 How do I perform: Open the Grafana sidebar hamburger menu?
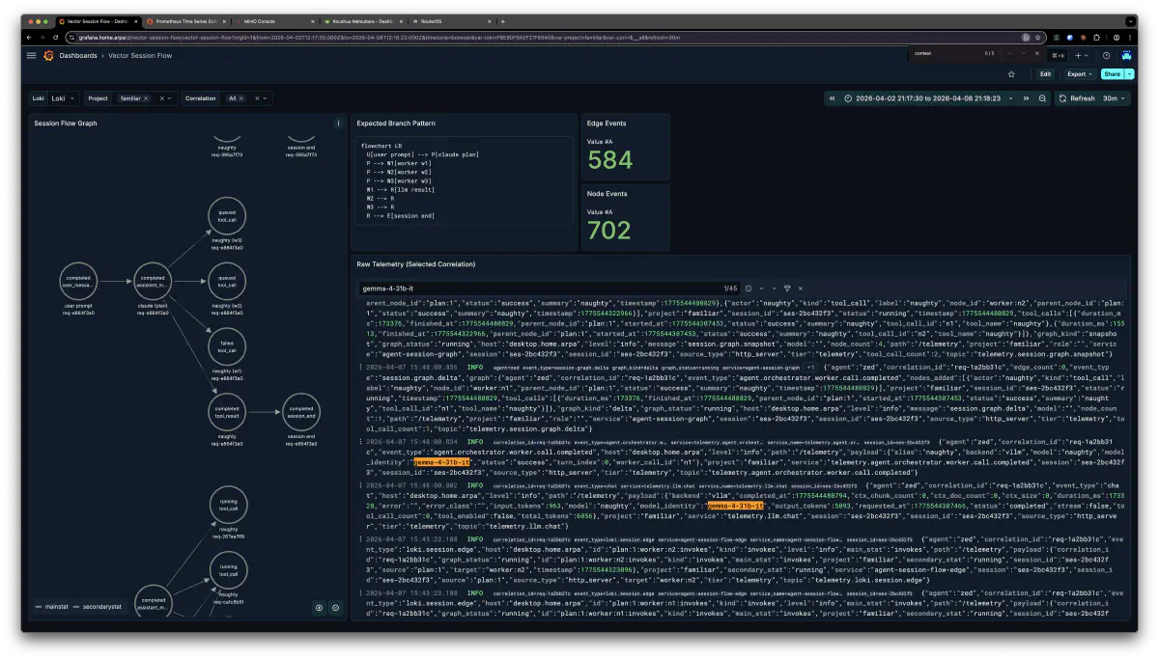(x=32, y=55)
